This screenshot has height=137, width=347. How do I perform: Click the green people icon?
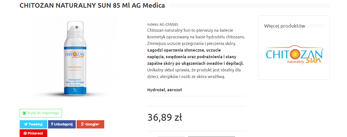(24, 113)
